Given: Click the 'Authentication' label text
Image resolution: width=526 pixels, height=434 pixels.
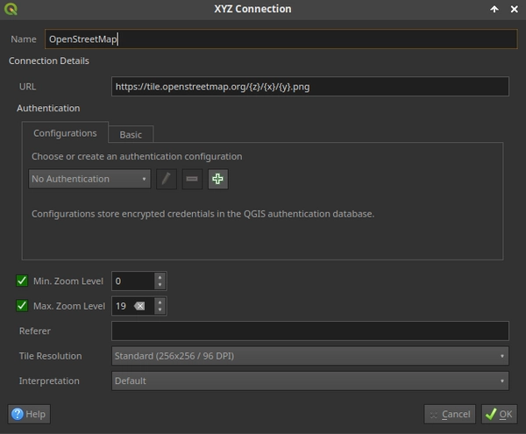Looking at the screenshot, I should tap(48, 108).
